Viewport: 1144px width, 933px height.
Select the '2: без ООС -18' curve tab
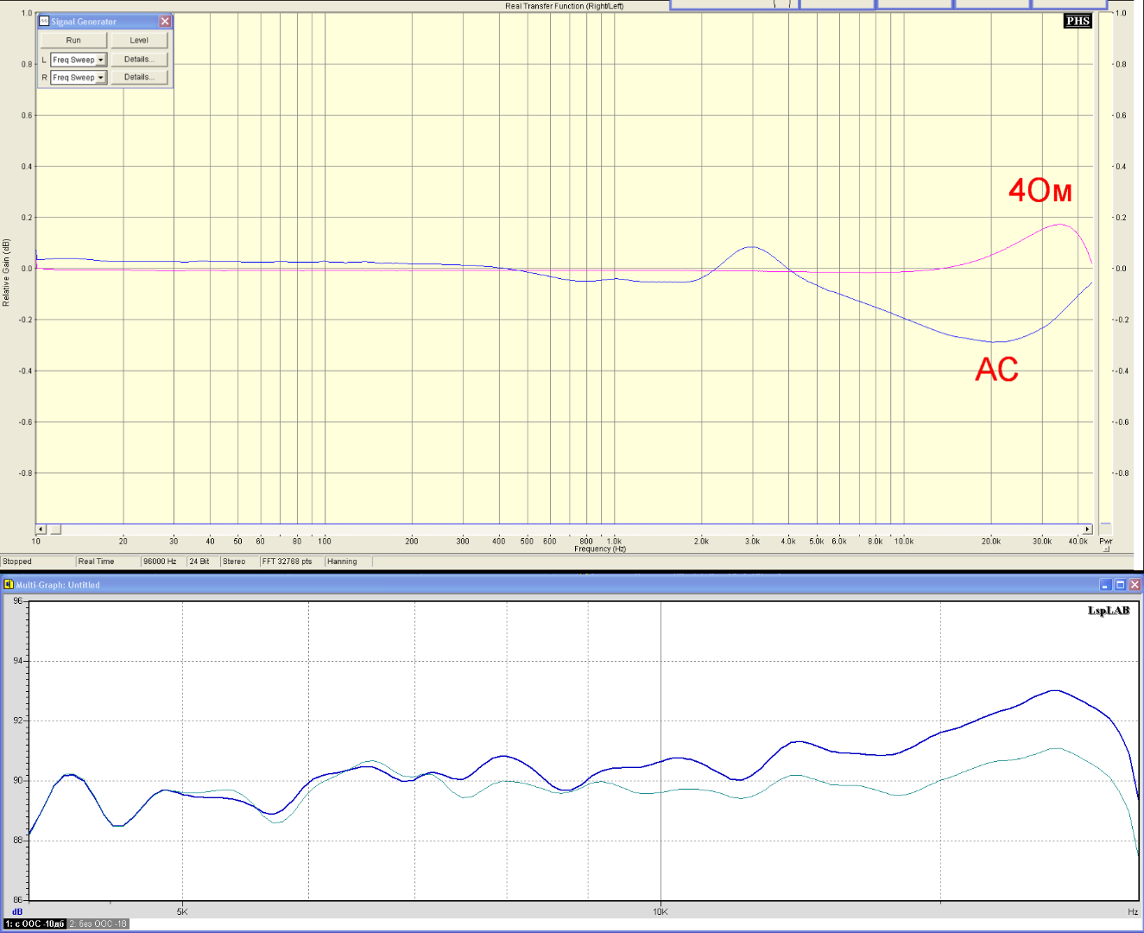[x=98, y=923]
